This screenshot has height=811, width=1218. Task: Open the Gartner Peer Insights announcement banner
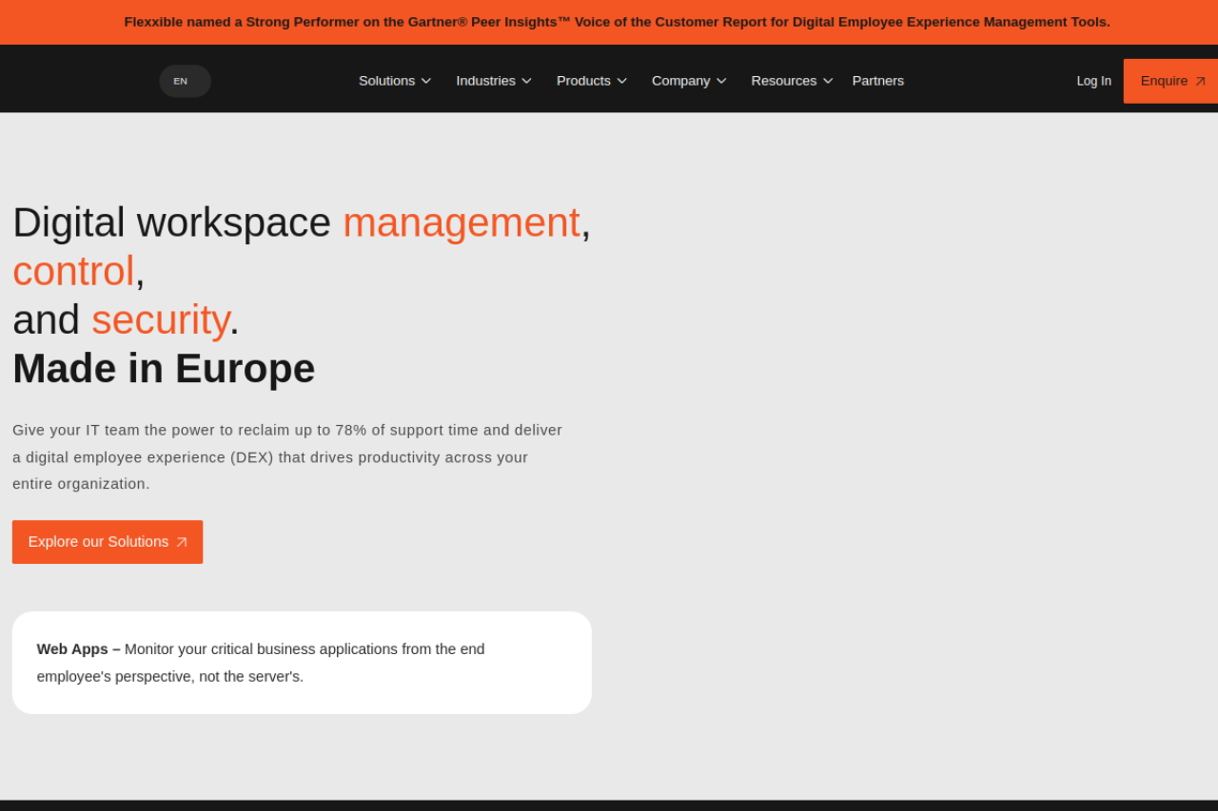tap(617, 22)
